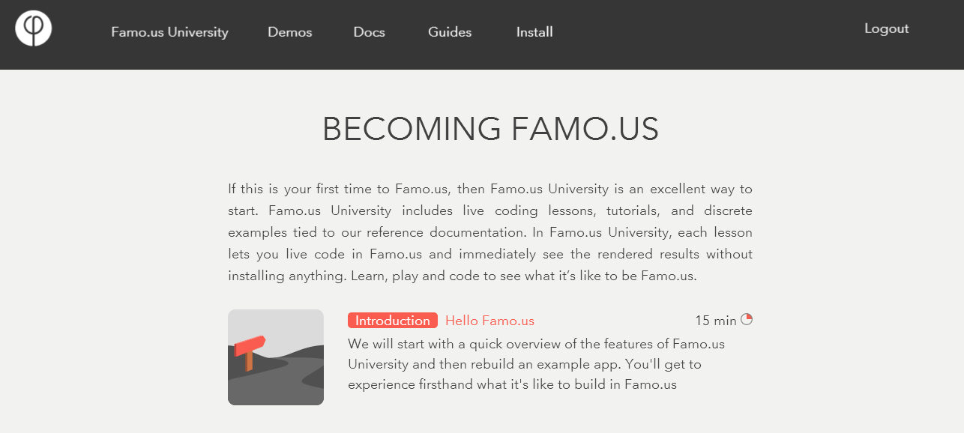This screenshot has height=433, width=964.
Task: Click the line "We will start with a quick overview"
Action: pyautogui.click(x=536, y=345)
